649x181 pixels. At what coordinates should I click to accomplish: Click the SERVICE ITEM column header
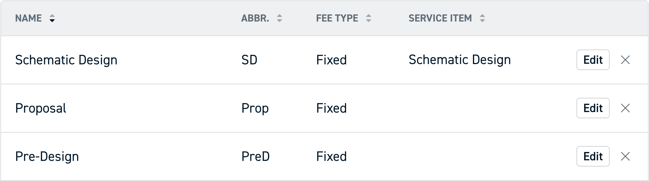pos(441,18)
